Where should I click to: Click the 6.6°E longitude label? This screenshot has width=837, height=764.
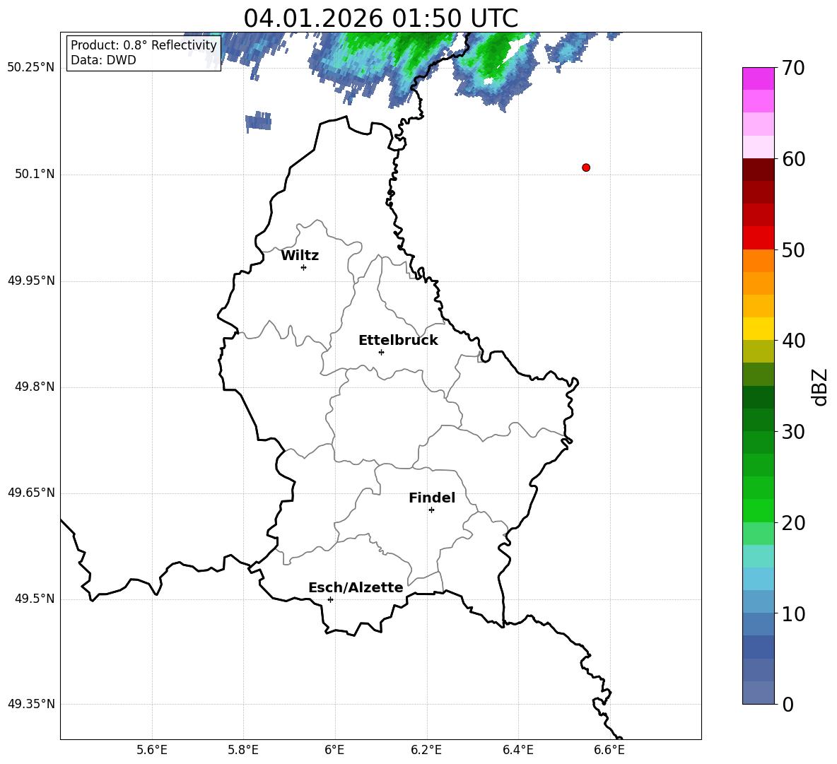click(609, 750)
